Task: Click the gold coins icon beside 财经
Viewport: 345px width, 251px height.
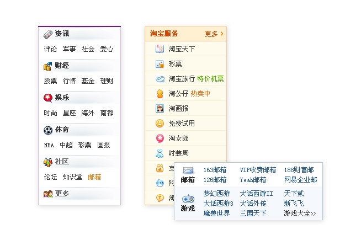Action: coord(47,66)
